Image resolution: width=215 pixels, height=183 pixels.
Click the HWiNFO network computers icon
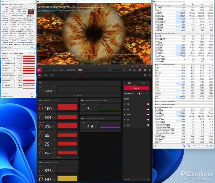189,146
